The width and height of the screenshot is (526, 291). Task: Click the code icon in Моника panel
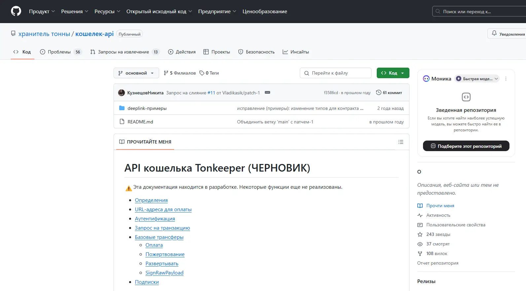pyautogui.click(x=466, y=97)
